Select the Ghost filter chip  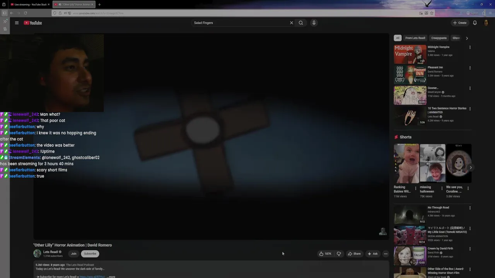tap(456, 38)
